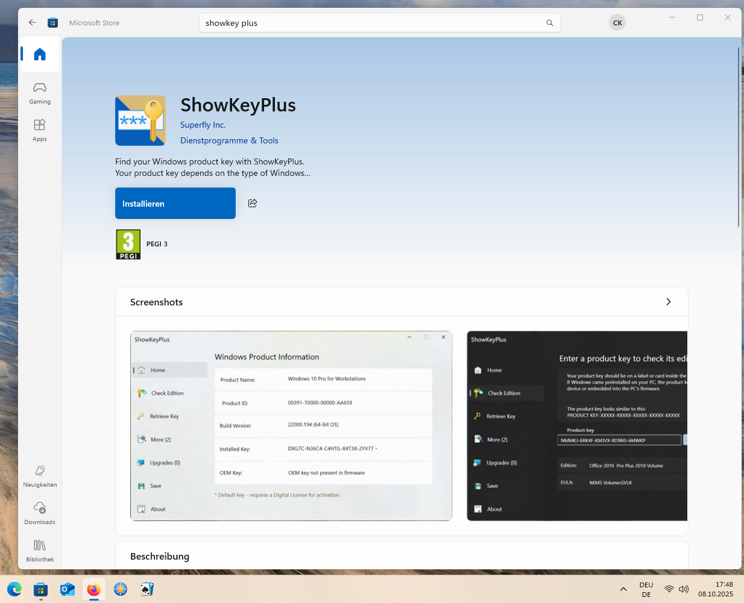Click the DEU DE language indicator

[646, 589]
